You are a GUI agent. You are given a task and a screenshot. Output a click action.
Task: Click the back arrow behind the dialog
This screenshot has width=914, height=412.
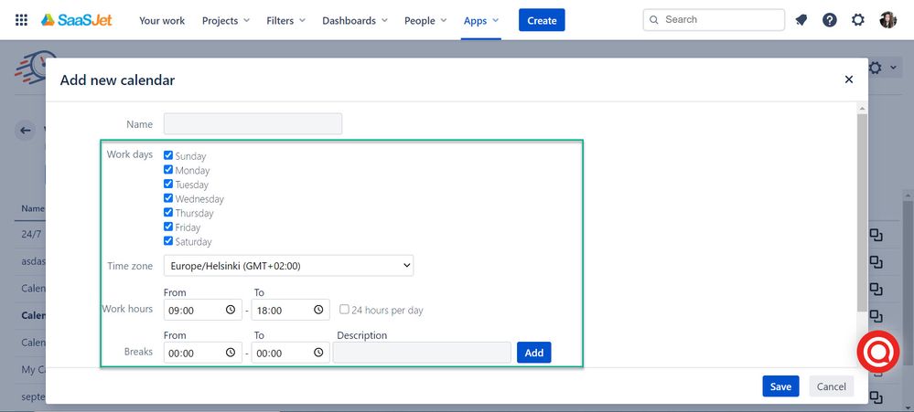pos(25,131)
